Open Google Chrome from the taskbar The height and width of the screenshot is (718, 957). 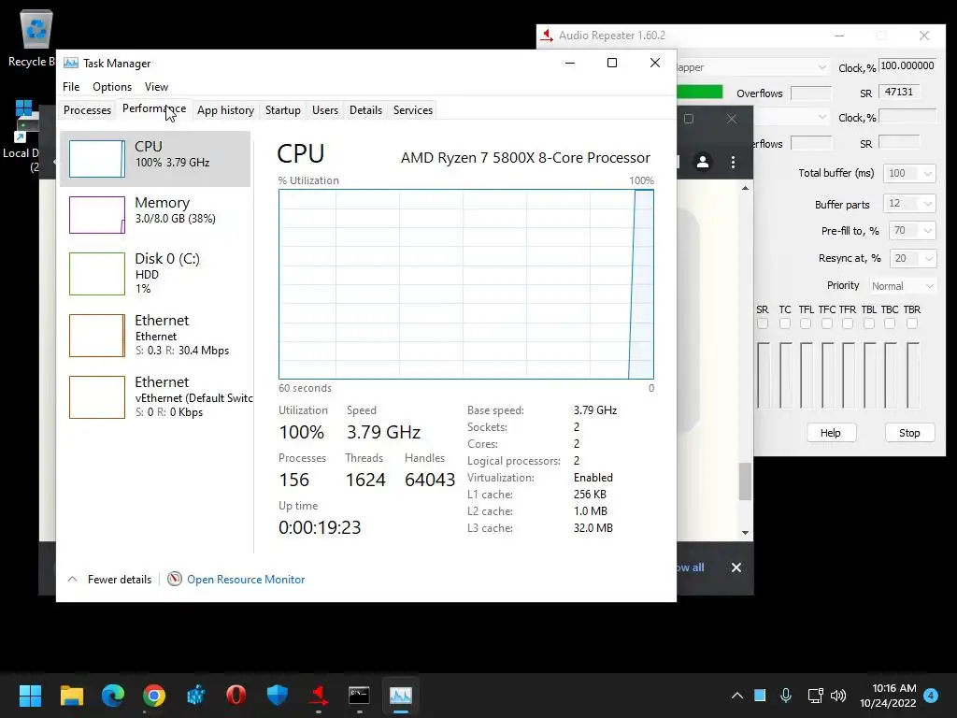point(154,696)
